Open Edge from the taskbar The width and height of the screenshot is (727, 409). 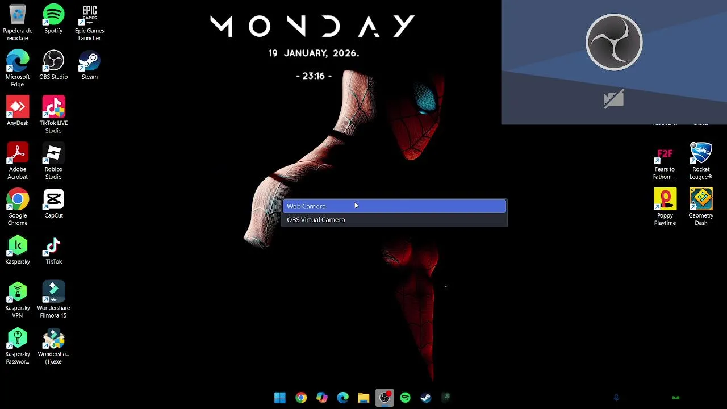342,398
